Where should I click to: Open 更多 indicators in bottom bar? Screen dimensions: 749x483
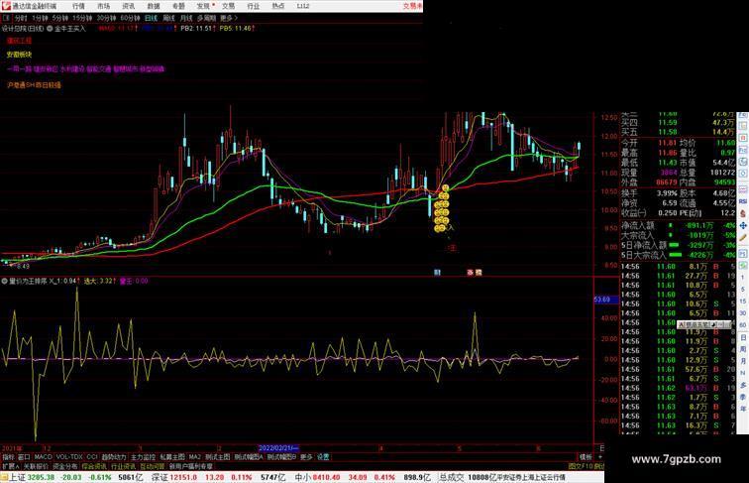pos(306,457)
